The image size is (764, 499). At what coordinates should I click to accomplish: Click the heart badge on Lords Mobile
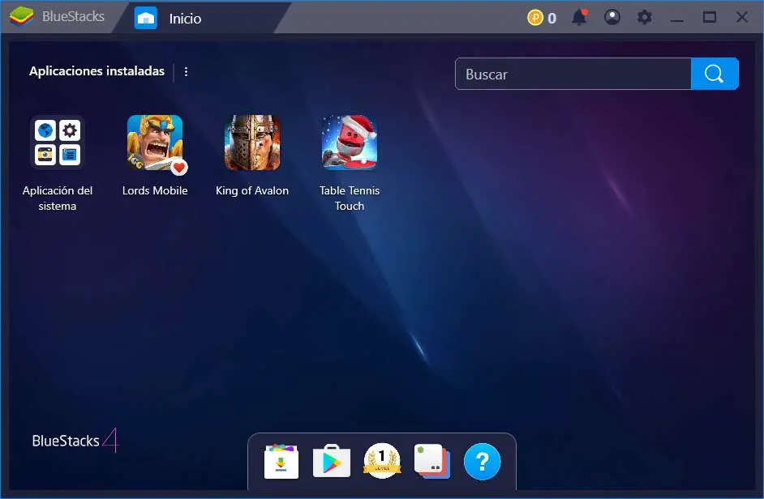[179, 168]
